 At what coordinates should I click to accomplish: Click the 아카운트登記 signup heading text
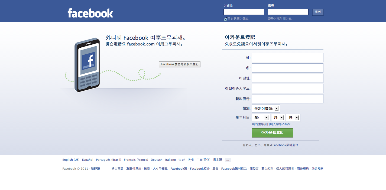pos(240,37)
